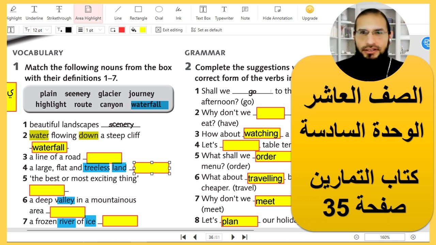The width and height of the screenshot is (436, 245).
Task: Click the blue highlighted word 'waterfall' in the word box
Action: click(x=150, y=105)
